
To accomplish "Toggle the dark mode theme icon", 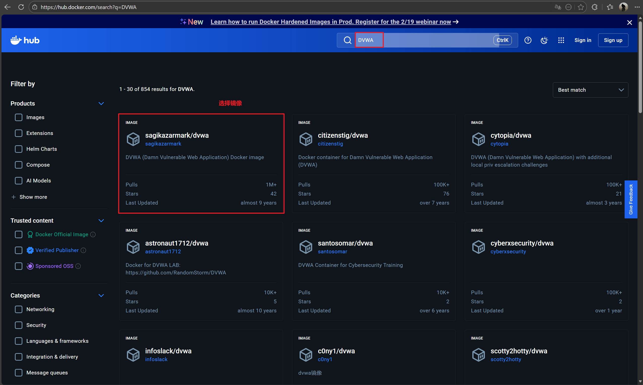I will (544, 40).
